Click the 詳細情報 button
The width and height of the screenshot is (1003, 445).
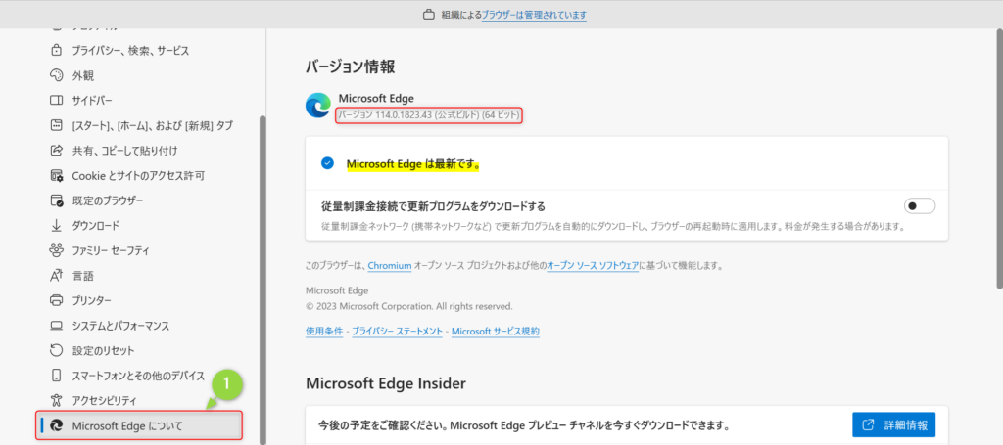pyautogui.click(x=893, y=424)
